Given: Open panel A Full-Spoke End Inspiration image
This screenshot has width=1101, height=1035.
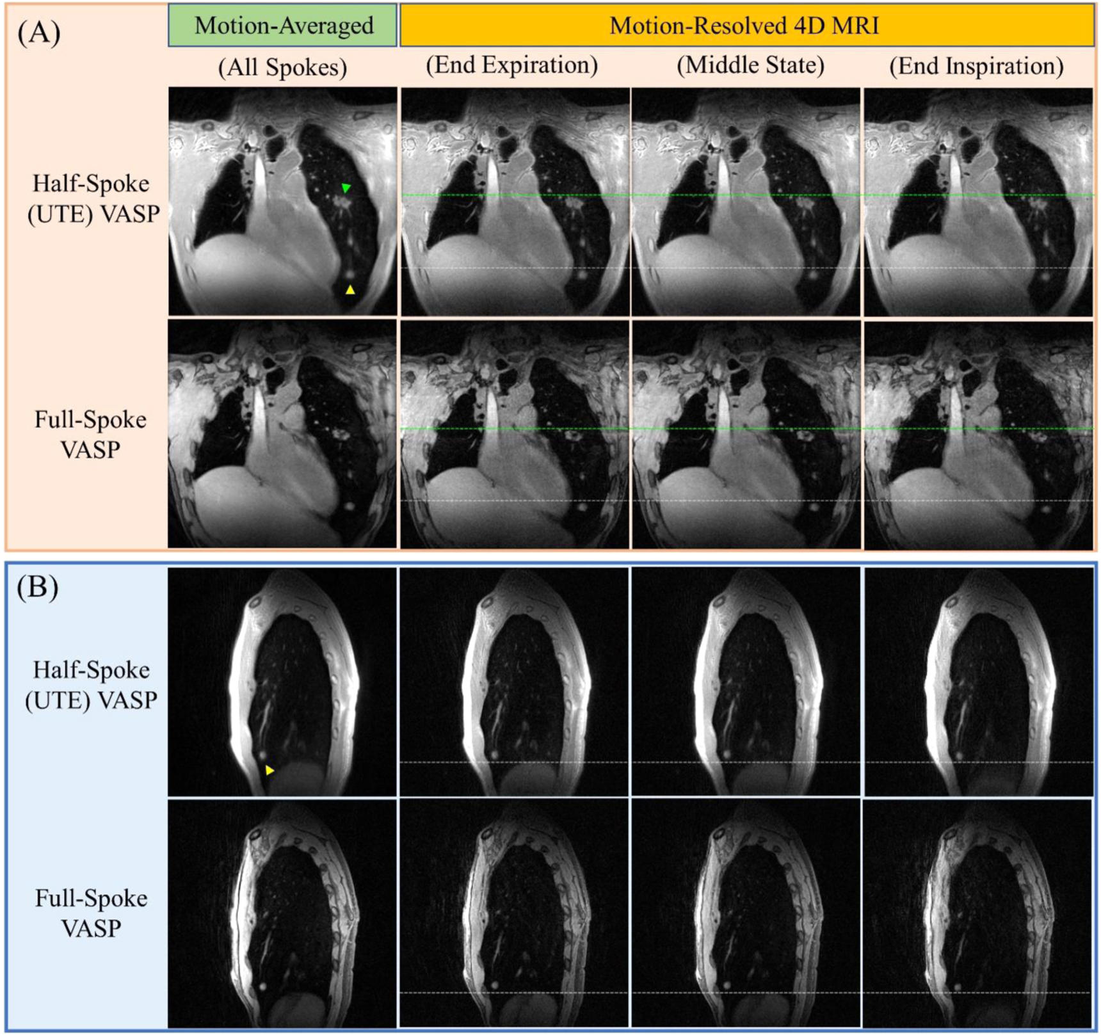Looking at the screenshot, I should 979,435.
